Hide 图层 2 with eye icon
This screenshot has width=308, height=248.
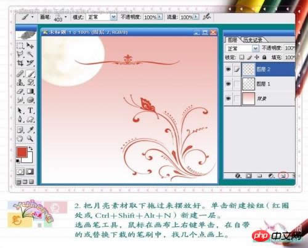[x=229, y=70]
